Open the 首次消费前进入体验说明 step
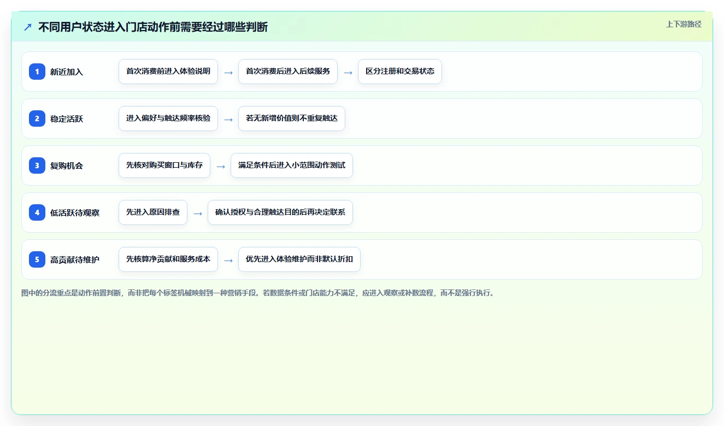 pos(168,72)
